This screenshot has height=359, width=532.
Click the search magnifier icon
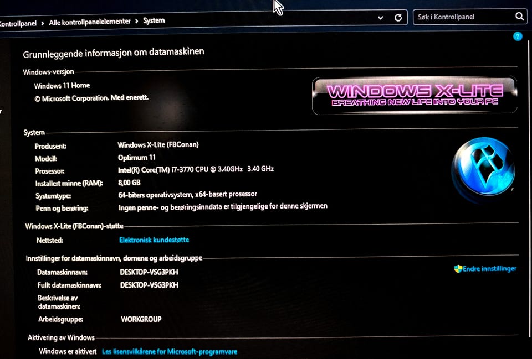(x=519, y=16)
